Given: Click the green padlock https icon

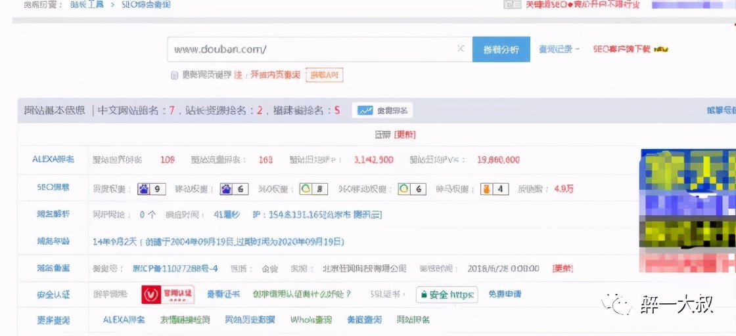Looking at the screenshot, I should [x=424, y=295].
